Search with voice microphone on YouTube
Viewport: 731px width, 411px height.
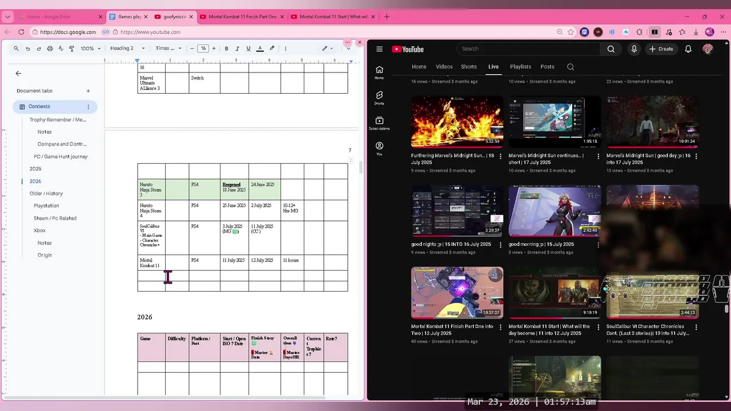634,49
